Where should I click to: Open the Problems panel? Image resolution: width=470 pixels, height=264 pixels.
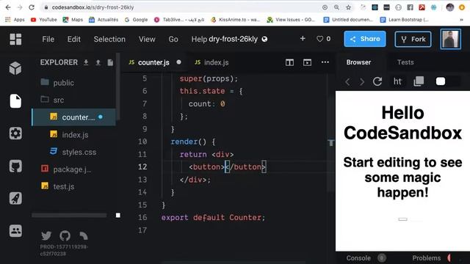pyautogui.click(x=426, y=258)
